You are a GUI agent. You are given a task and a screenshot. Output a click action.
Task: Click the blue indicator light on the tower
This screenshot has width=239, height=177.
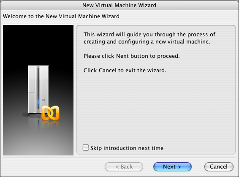click(x=38, y=101)
